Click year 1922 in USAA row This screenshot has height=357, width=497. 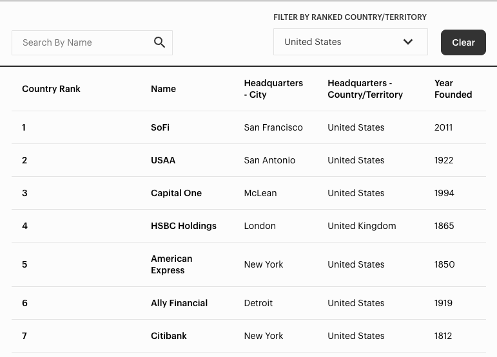coord(443,160)
